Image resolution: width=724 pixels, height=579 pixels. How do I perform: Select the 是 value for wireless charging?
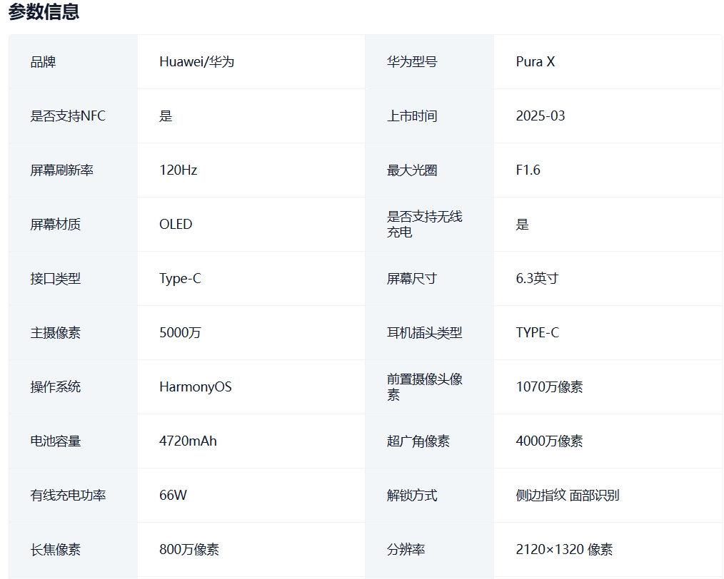click(x=522, y=224)
